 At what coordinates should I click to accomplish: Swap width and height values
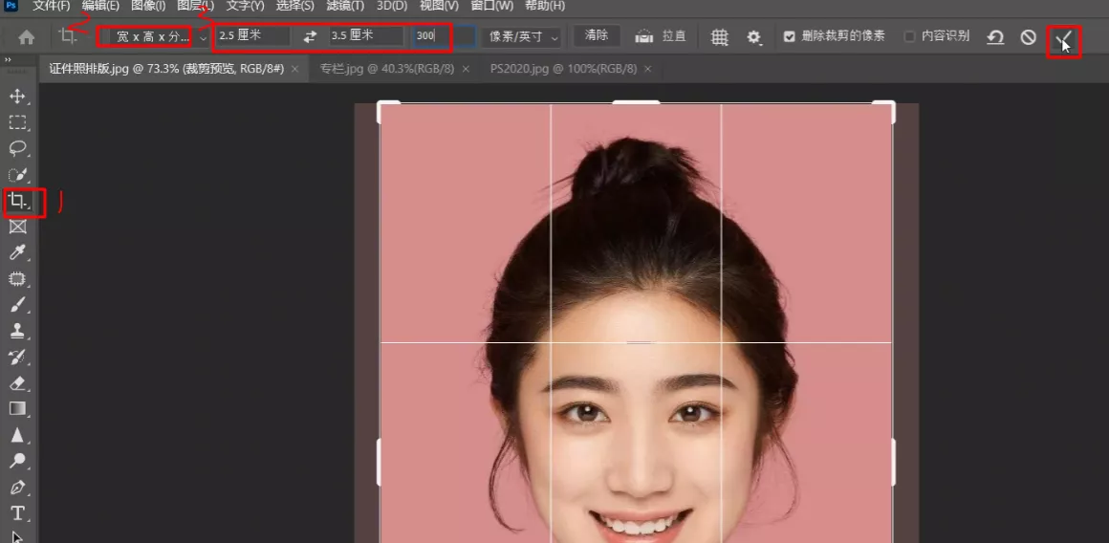click(x=310, y=36)
